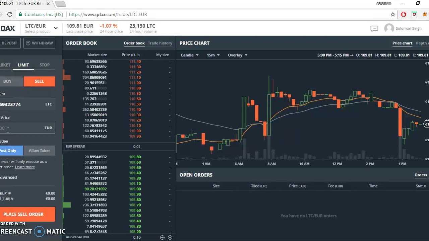Open the 15m interval dropdown
Viewport: 429px width, 241px height.
point(213,55)
